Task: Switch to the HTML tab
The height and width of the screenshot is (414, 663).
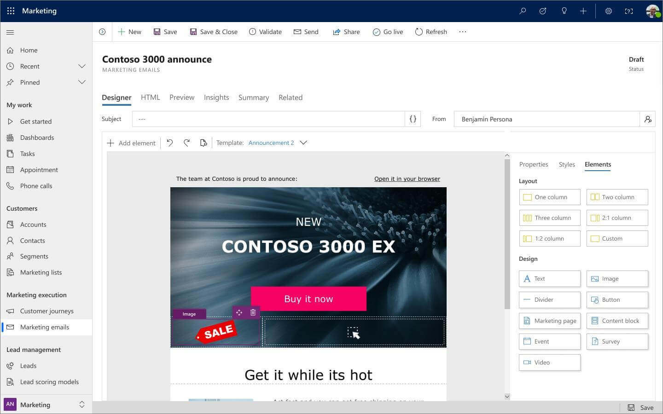Action: (150, 98)
